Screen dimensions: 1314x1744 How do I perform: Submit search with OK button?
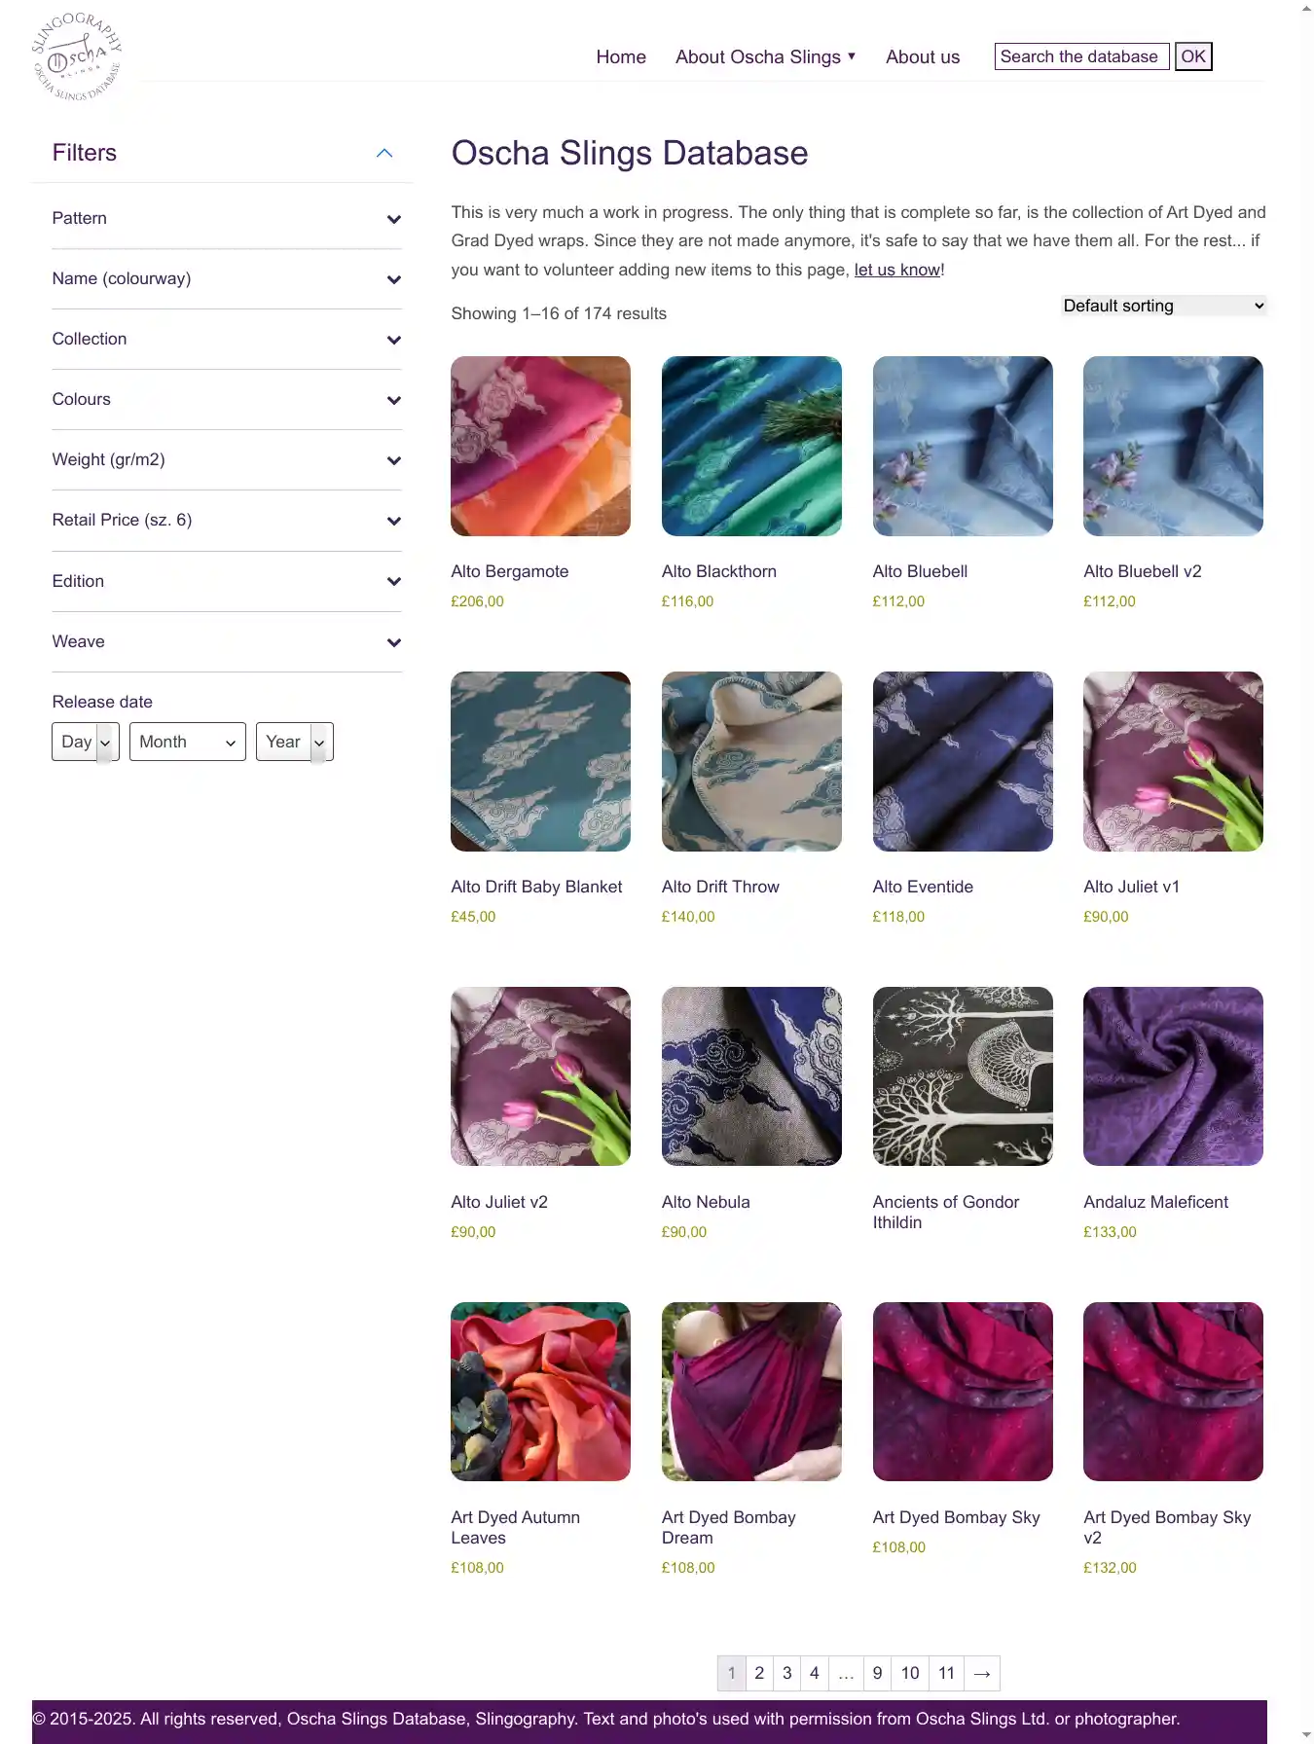tap(1193, 56)
